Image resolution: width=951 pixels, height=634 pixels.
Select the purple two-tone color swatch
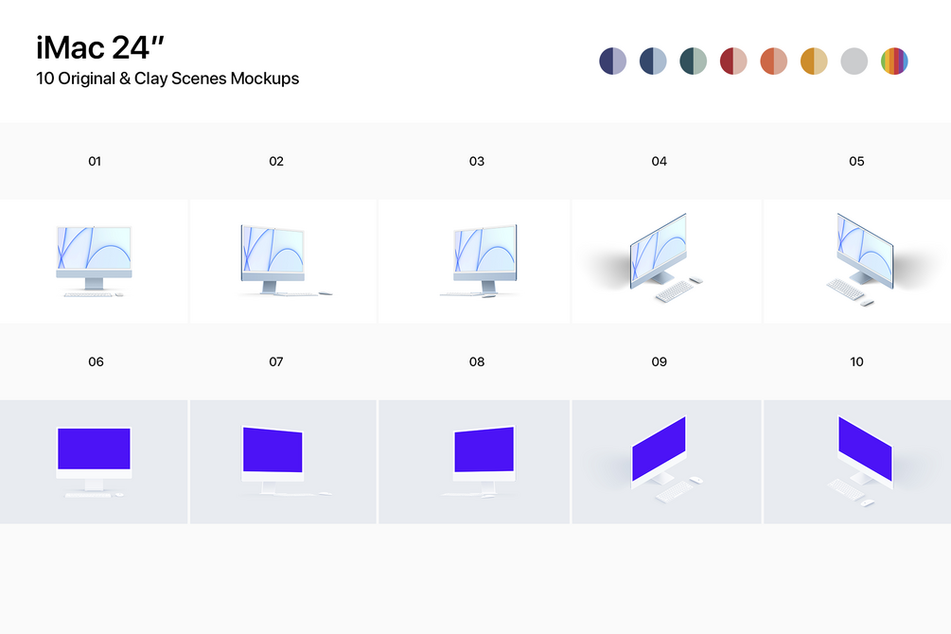pyautogui.click(x=612, y=62)
